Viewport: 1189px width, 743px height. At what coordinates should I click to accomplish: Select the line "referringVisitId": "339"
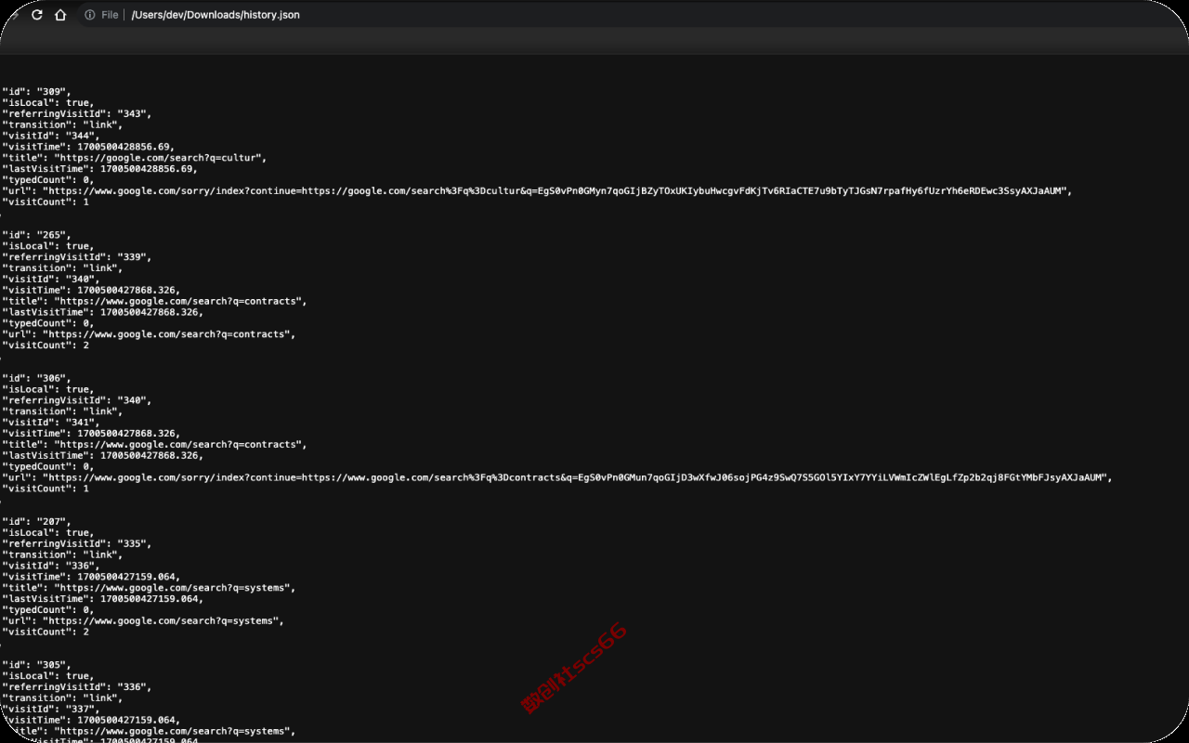[77, 257]
